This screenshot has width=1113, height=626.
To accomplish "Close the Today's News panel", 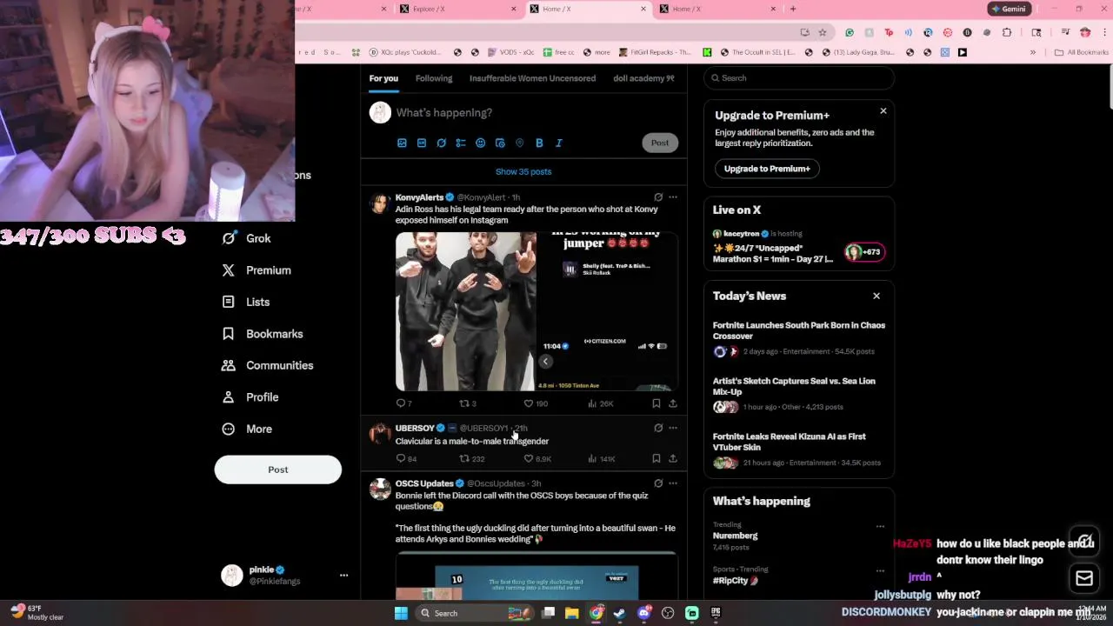I will tap(876, 296).
